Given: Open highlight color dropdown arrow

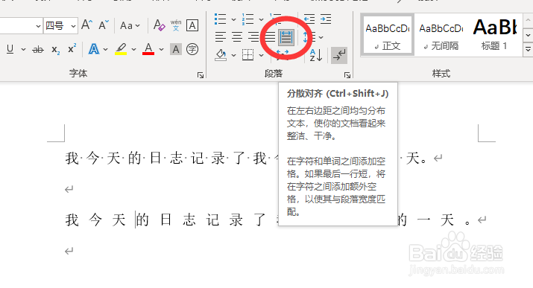Looking at the screenshot, I should (133, 50).
